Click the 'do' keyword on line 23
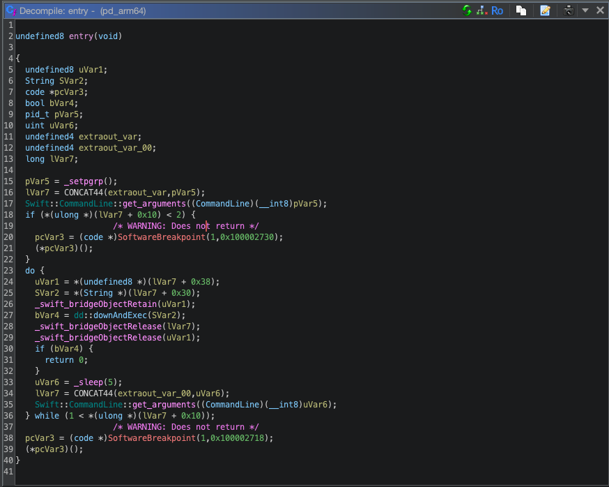 [x=30, y=271]
